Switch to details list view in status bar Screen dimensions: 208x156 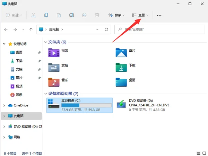click(198, 153)
